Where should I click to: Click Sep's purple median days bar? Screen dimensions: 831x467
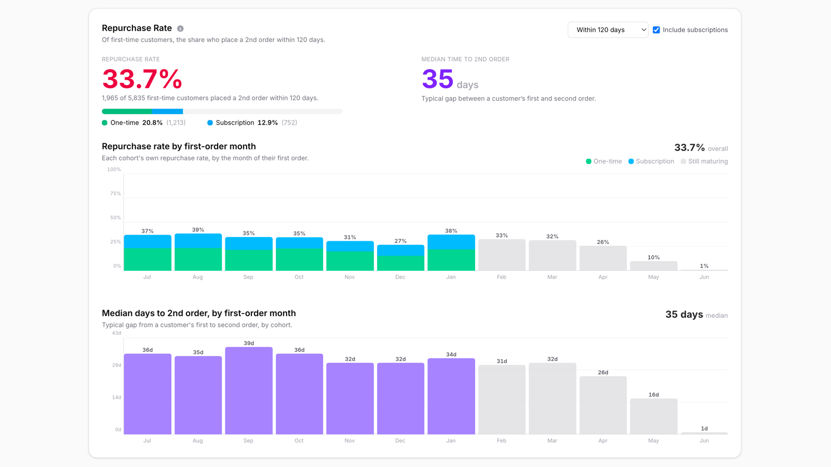click(249, 391)
